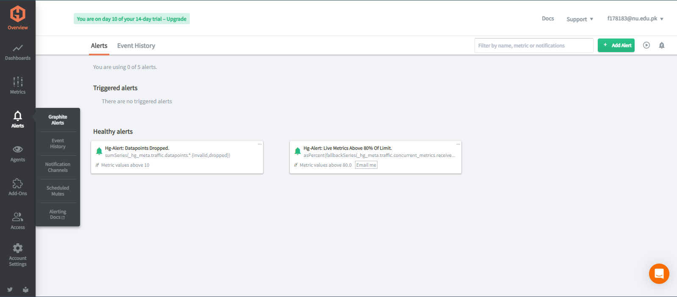This screenshot has height=297, width=677.
Task: Go to Metrics in the sidebar
Action: pos(18,85)
